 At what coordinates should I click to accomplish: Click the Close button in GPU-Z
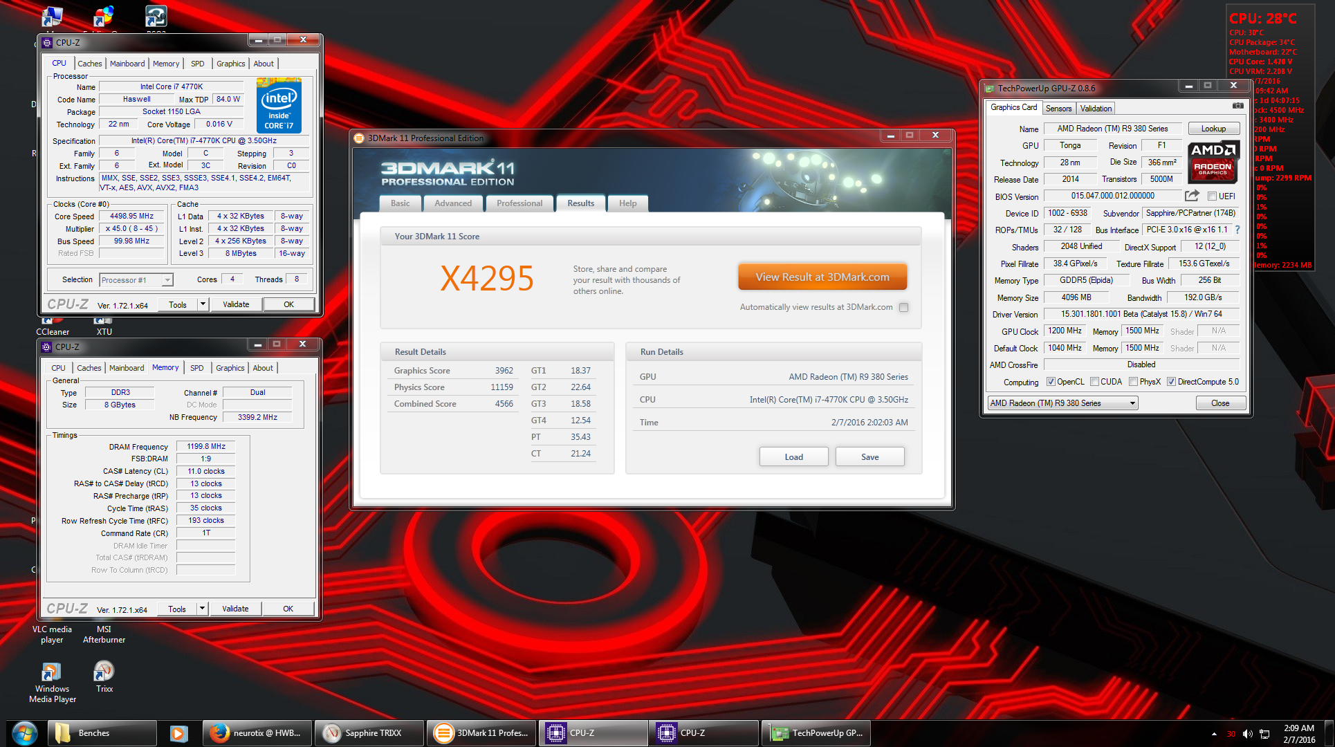[1220, 403]
